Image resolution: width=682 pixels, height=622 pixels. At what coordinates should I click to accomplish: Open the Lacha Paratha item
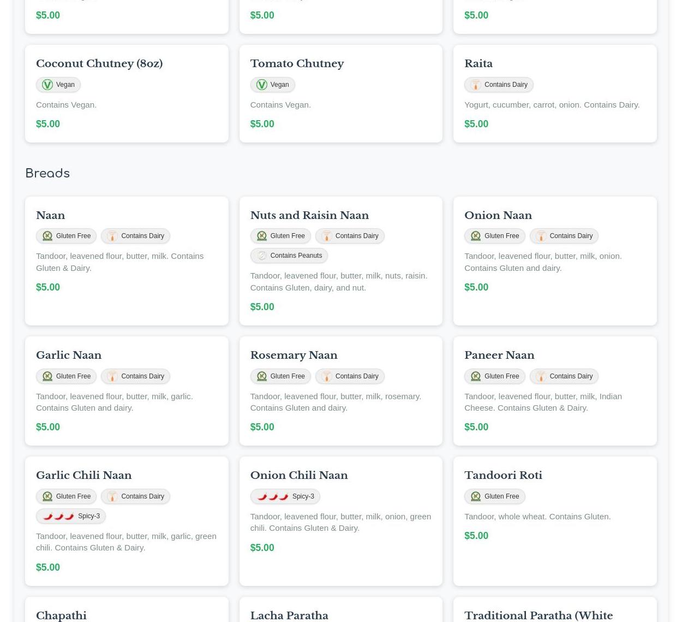pyautogui.click(x=289, y=615)
